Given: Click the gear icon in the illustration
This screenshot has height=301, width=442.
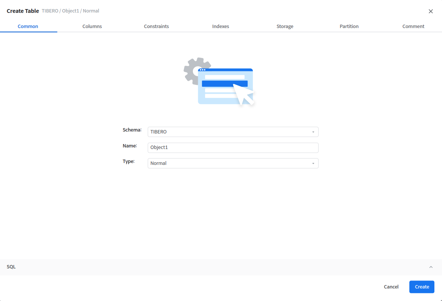Looking at the screenshot, I should click(x=193, y=70).
